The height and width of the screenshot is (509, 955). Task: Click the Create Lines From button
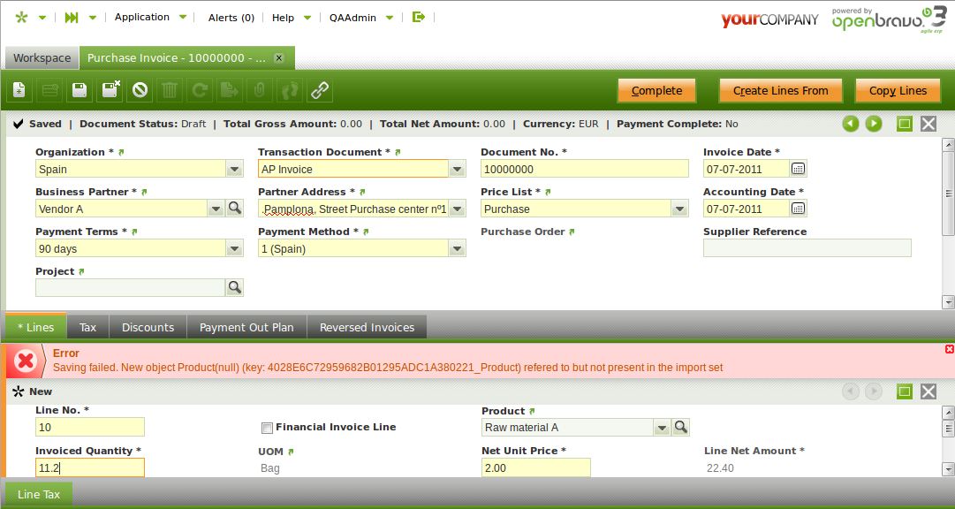(x=780, y=90)
